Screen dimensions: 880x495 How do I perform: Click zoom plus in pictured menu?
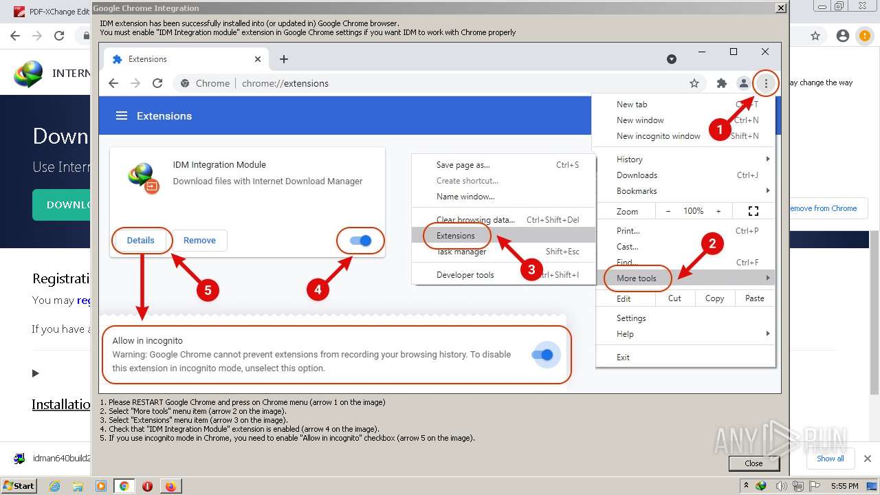pos(718,211)
